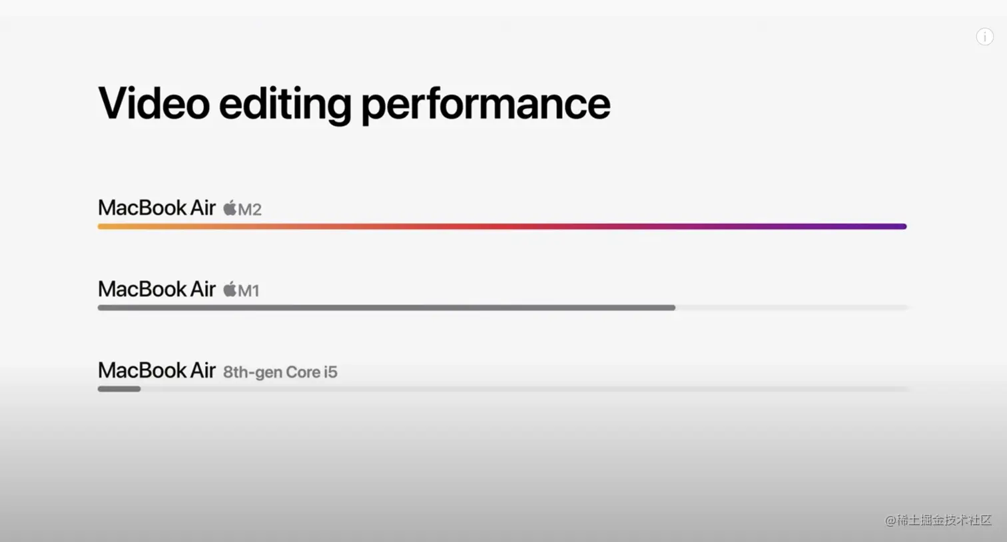Select the "MacBook Air" text on the M1 row
Screen dimensions: 1007x542
[157, 289]
